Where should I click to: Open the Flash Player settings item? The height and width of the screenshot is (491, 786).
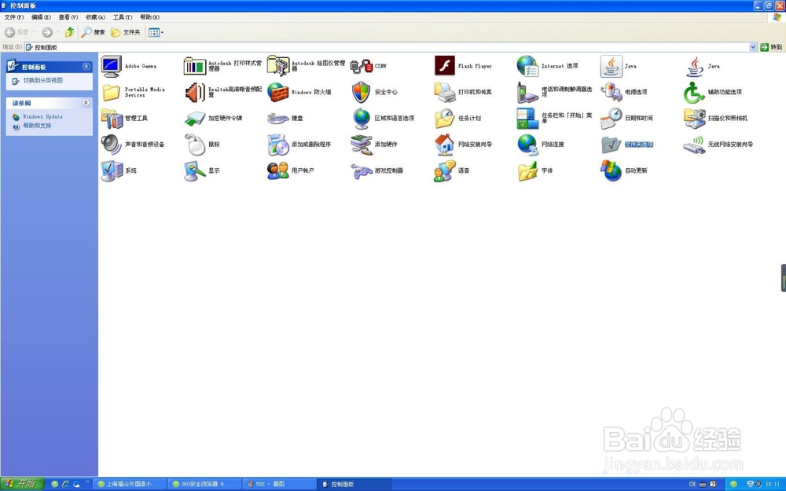[x=463, y=66]
